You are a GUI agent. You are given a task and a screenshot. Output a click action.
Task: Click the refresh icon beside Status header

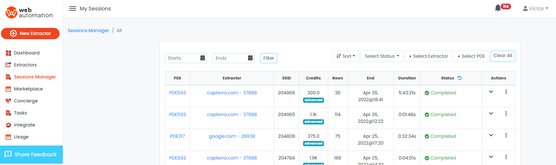(460, 78)
